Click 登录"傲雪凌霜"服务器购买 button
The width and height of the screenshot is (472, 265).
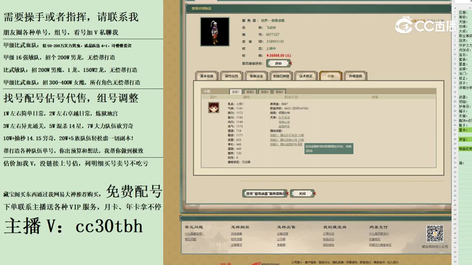point(265,193)
